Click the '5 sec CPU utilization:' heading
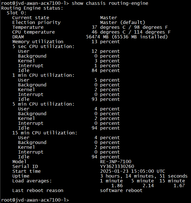The height and width of the screenshot is (203, 191). click(x=43, y=46)
